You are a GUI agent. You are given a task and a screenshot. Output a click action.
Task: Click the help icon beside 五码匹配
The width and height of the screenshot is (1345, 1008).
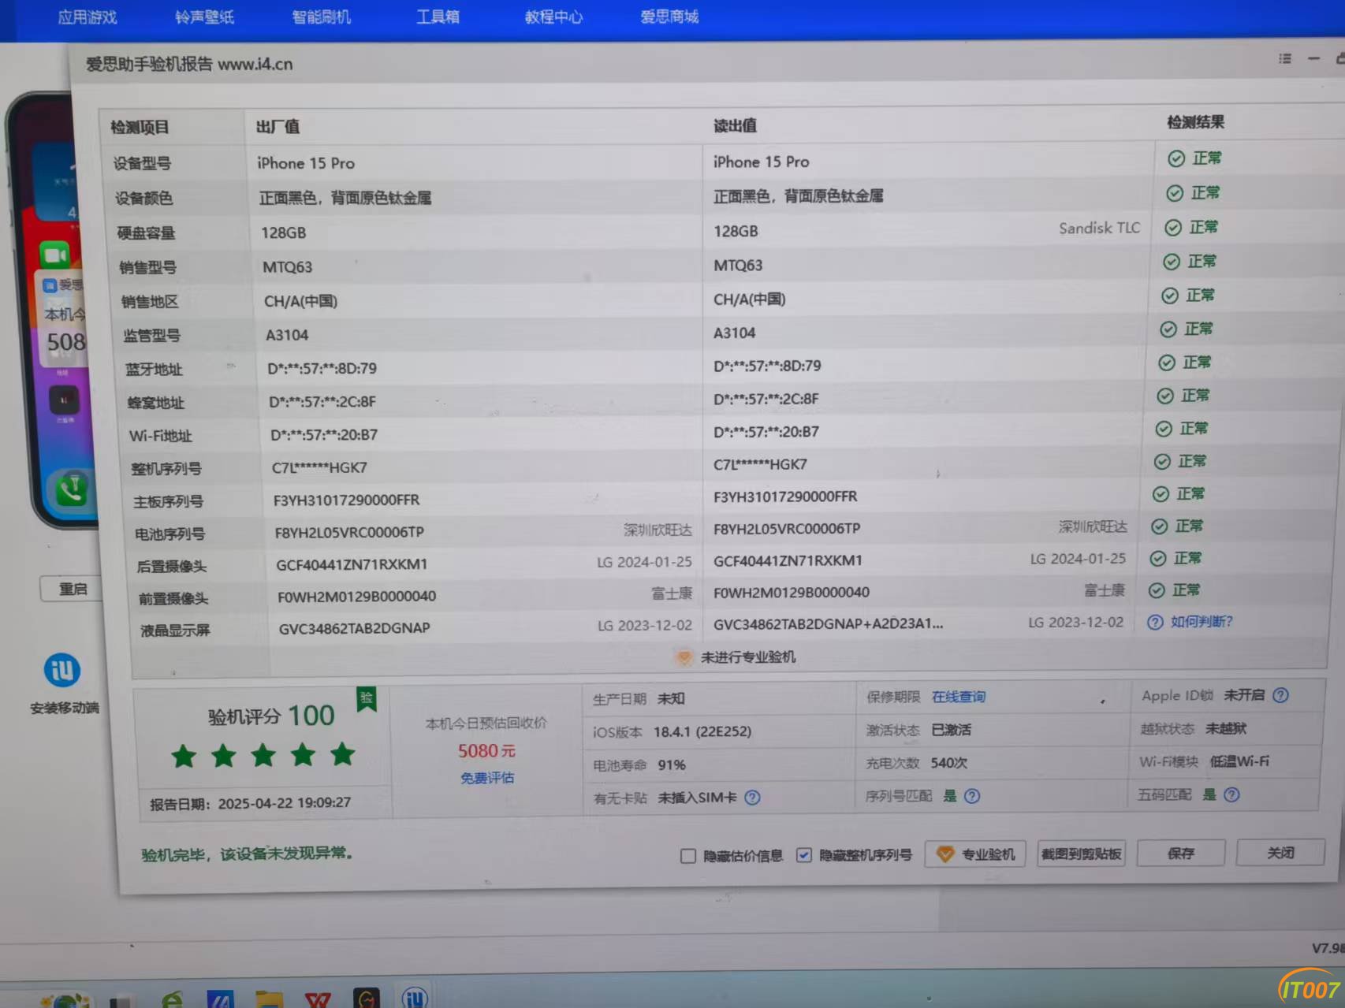click(x=1231, y=794)
